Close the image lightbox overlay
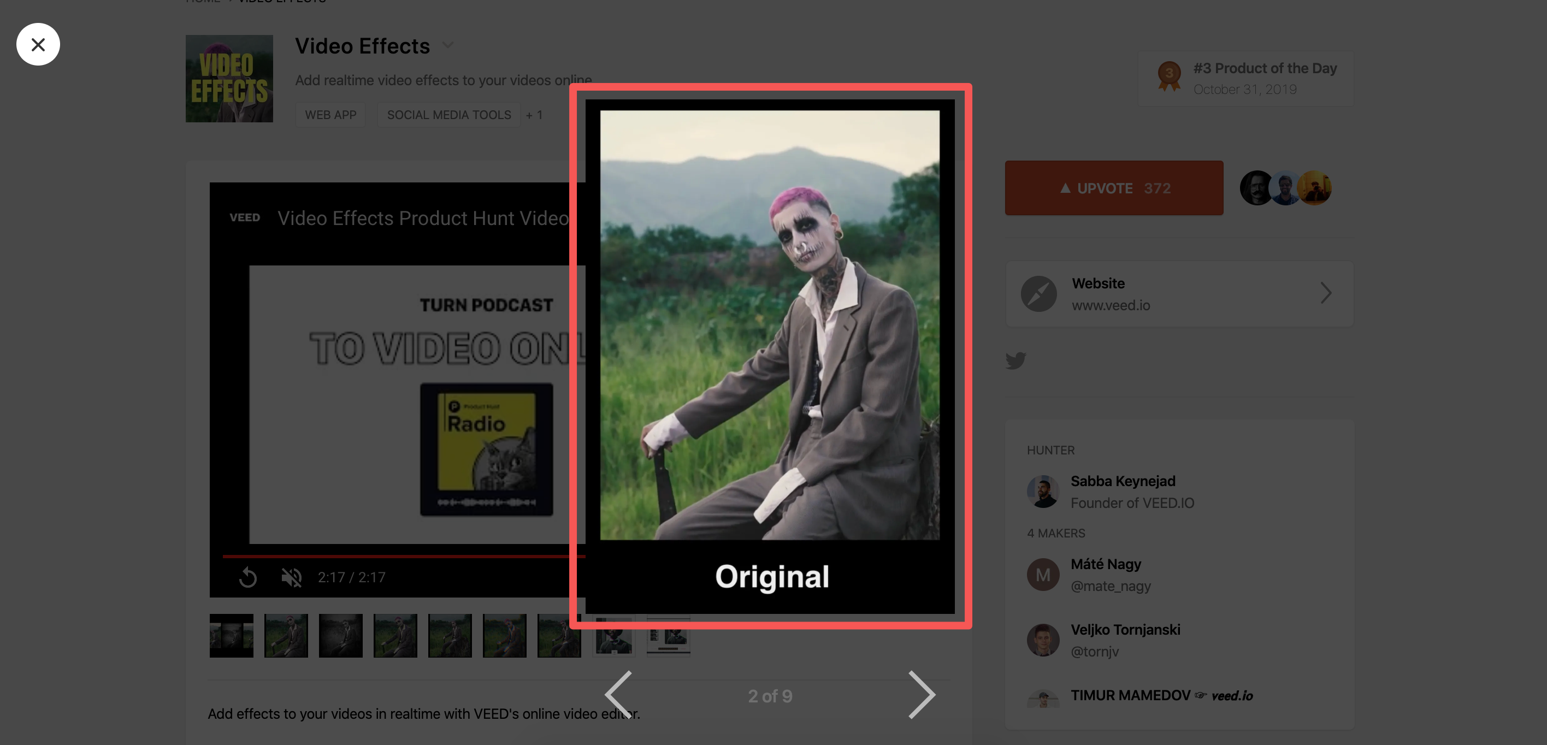The image size is (1547, 745). 38,44
